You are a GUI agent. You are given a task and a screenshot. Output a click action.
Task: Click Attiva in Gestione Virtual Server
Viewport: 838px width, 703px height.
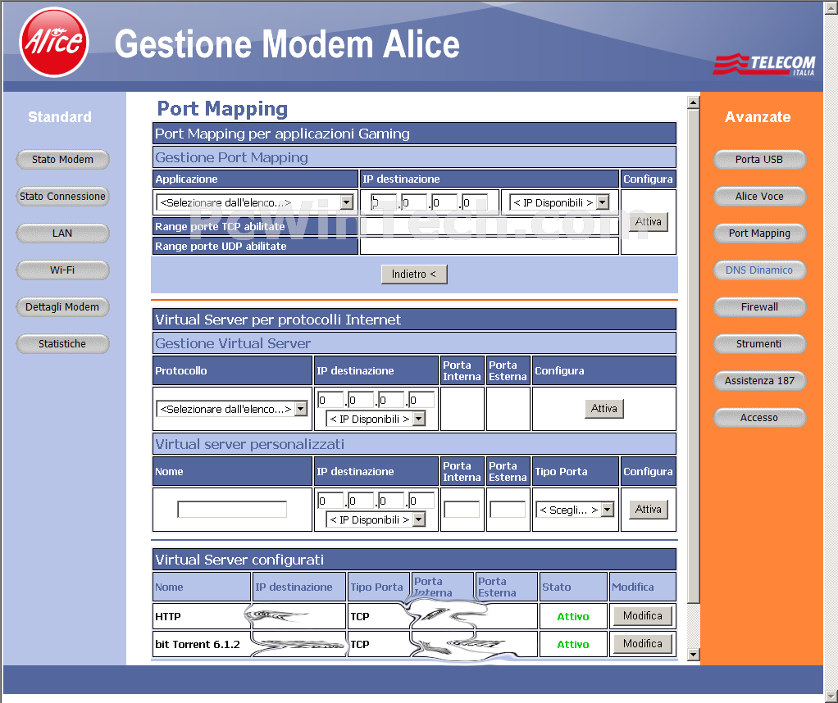[604, 409]
